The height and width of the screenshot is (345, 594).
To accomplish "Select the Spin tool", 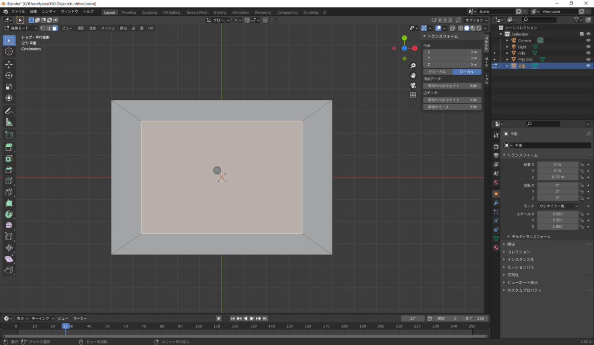I will click(9, 215).
